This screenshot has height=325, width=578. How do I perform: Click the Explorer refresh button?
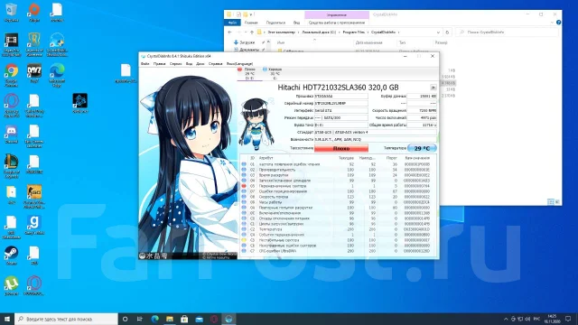tap(447, 32)
